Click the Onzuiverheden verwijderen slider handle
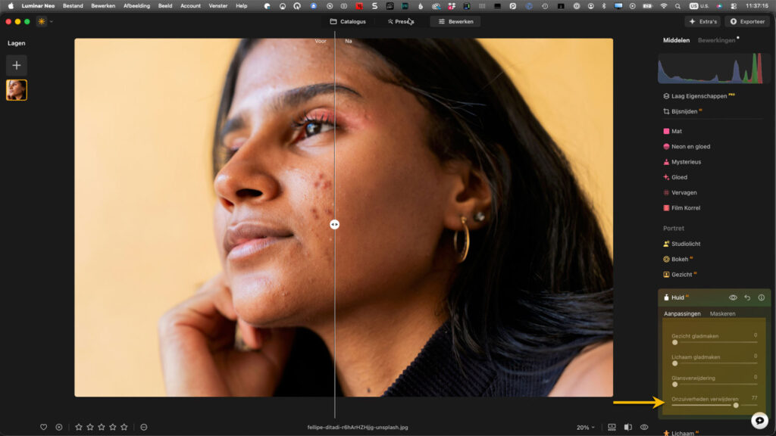 tap(736, 406)
